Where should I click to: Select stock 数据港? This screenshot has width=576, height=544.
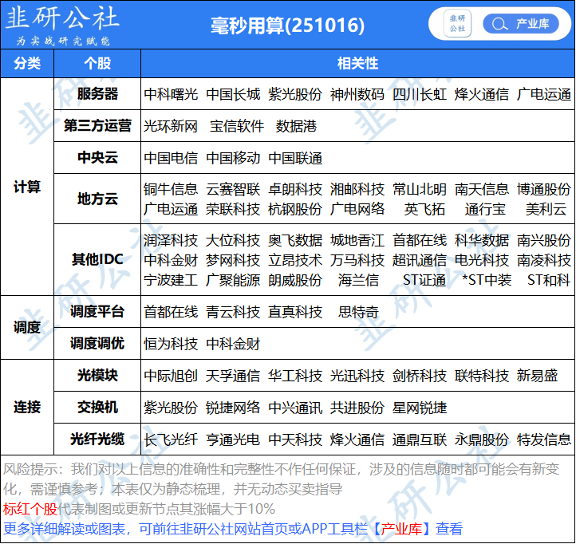click(x=296, y=126)
